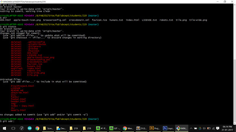Click the deleted '.editorconfig' entry
Screen dimensions: 236x132
pyautogui.click(x=28, y=42)
